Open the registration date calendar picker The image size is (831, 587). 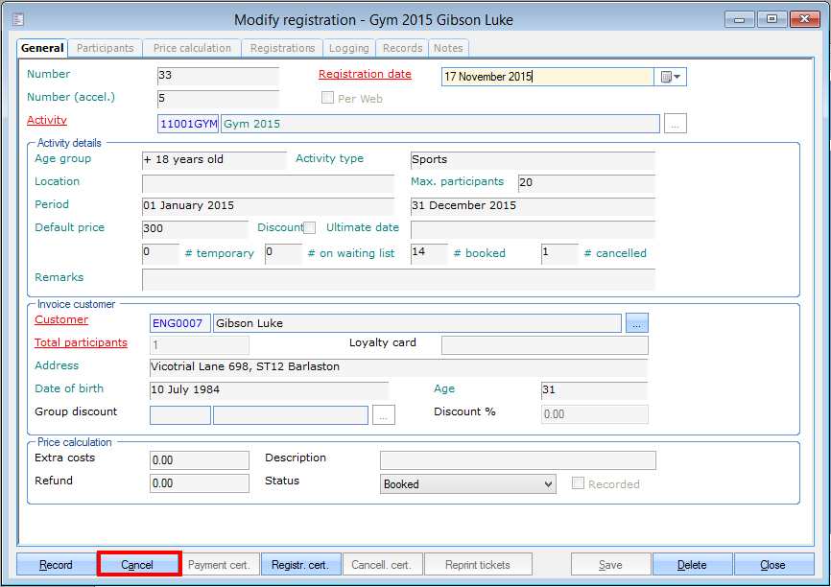point(670,78)
